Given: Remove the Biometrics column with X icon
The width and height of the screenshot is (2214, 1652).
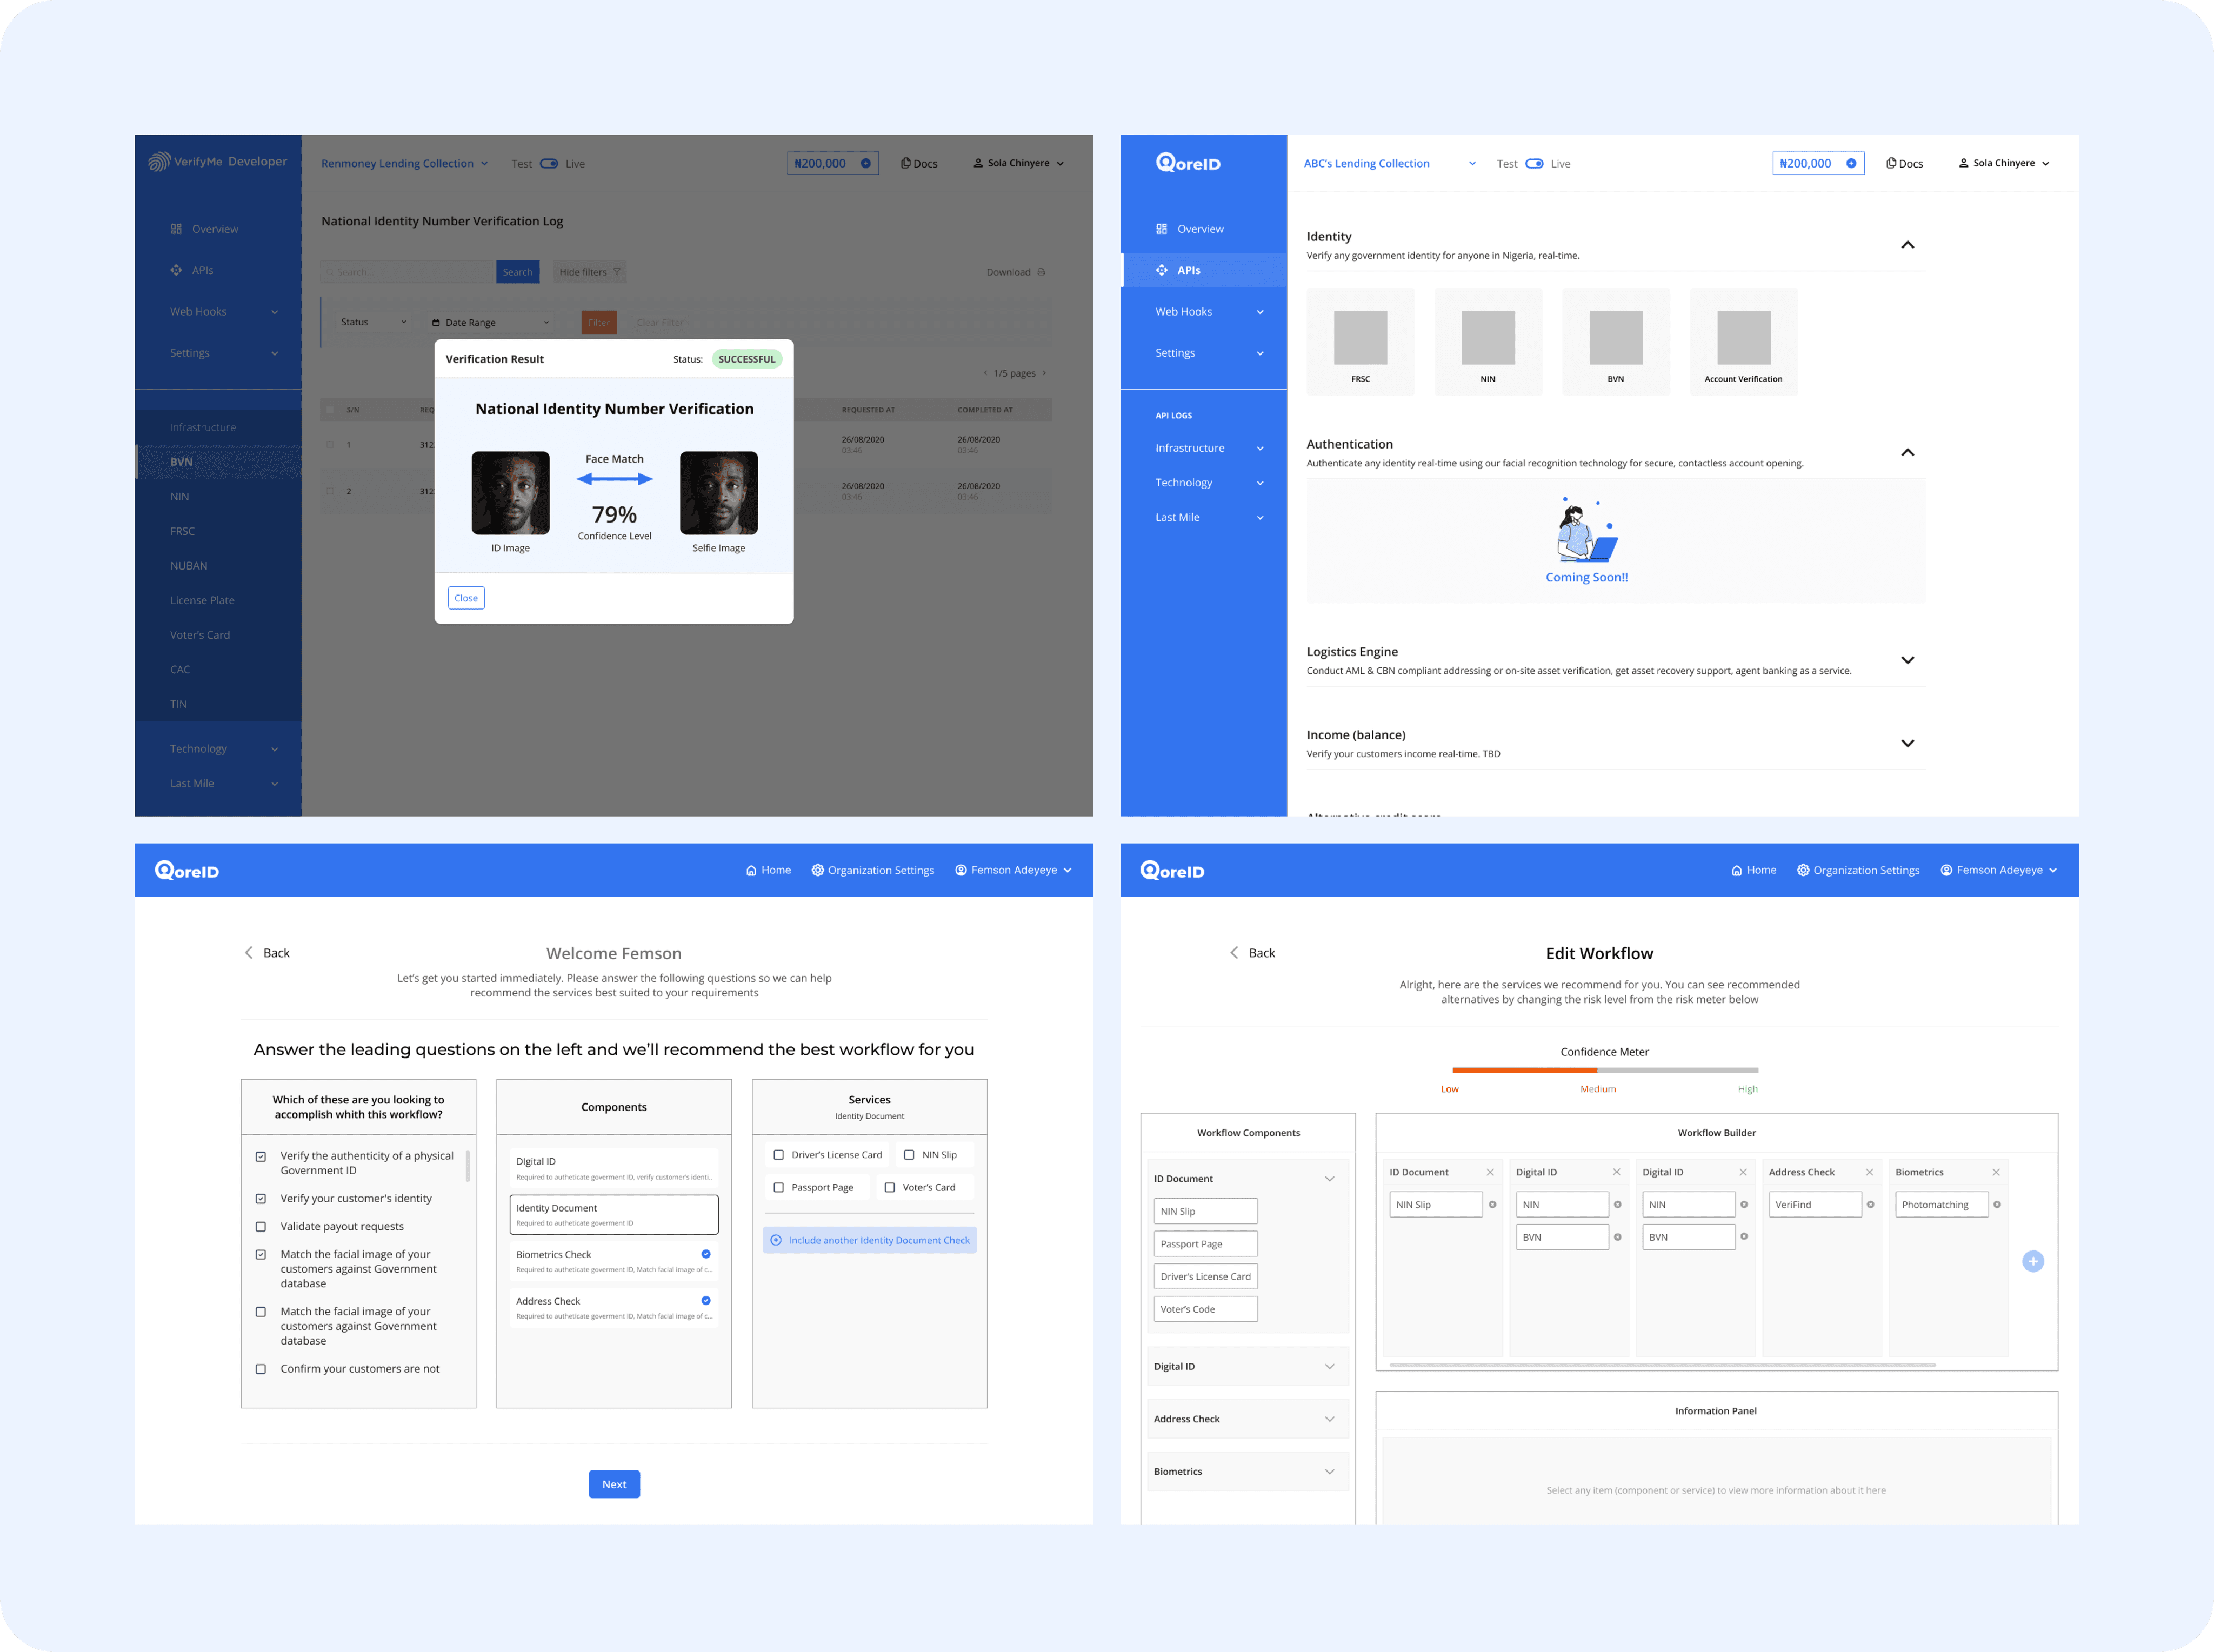Looking at the screenshot, I should click(1996, 1172).
